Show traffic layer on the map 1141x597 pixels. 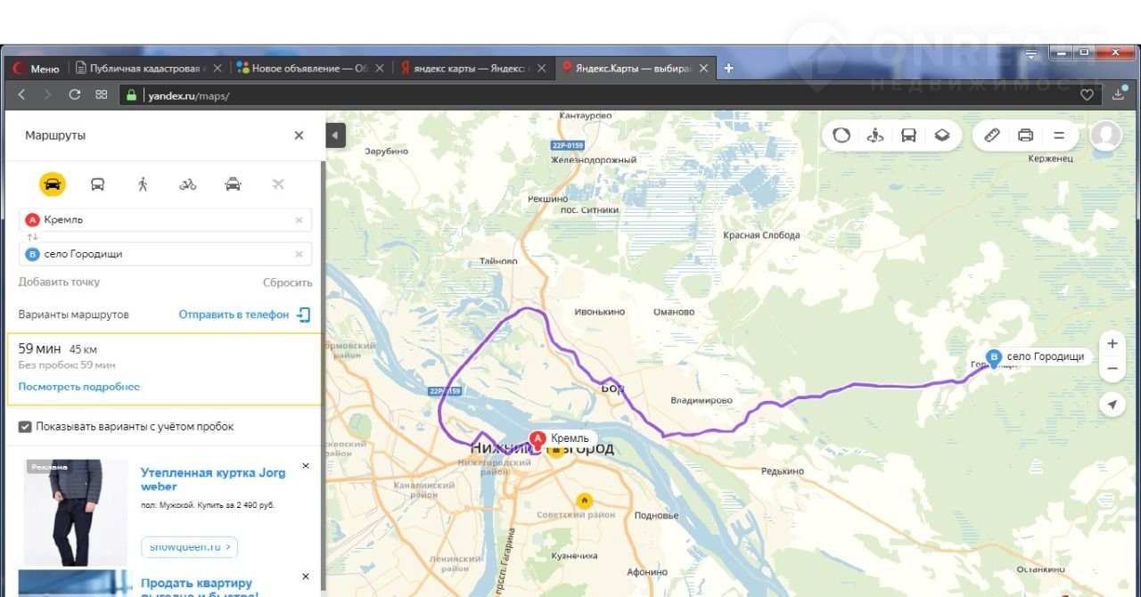coord(841,135)
